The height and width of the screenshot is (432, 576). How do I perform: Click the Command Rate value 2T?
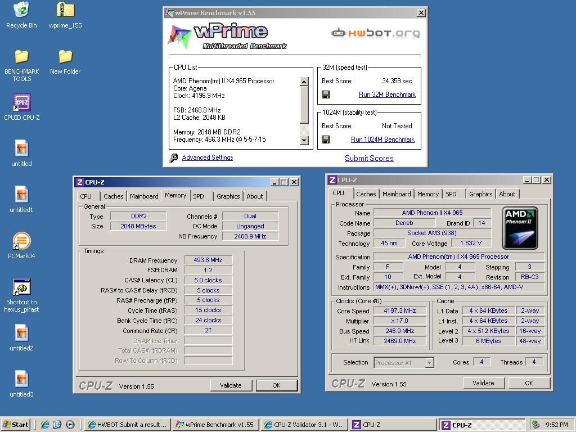coord(208,330)
